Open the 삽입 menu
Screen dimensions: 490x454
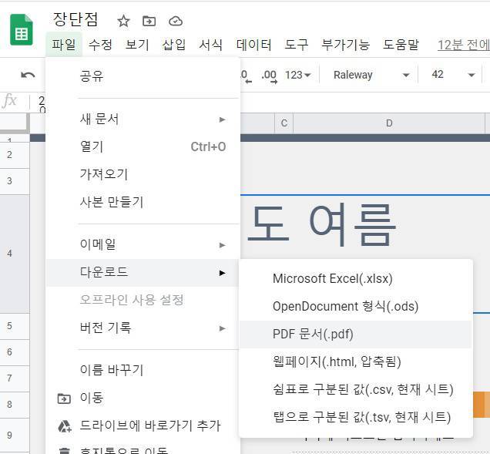pos(174,45)
